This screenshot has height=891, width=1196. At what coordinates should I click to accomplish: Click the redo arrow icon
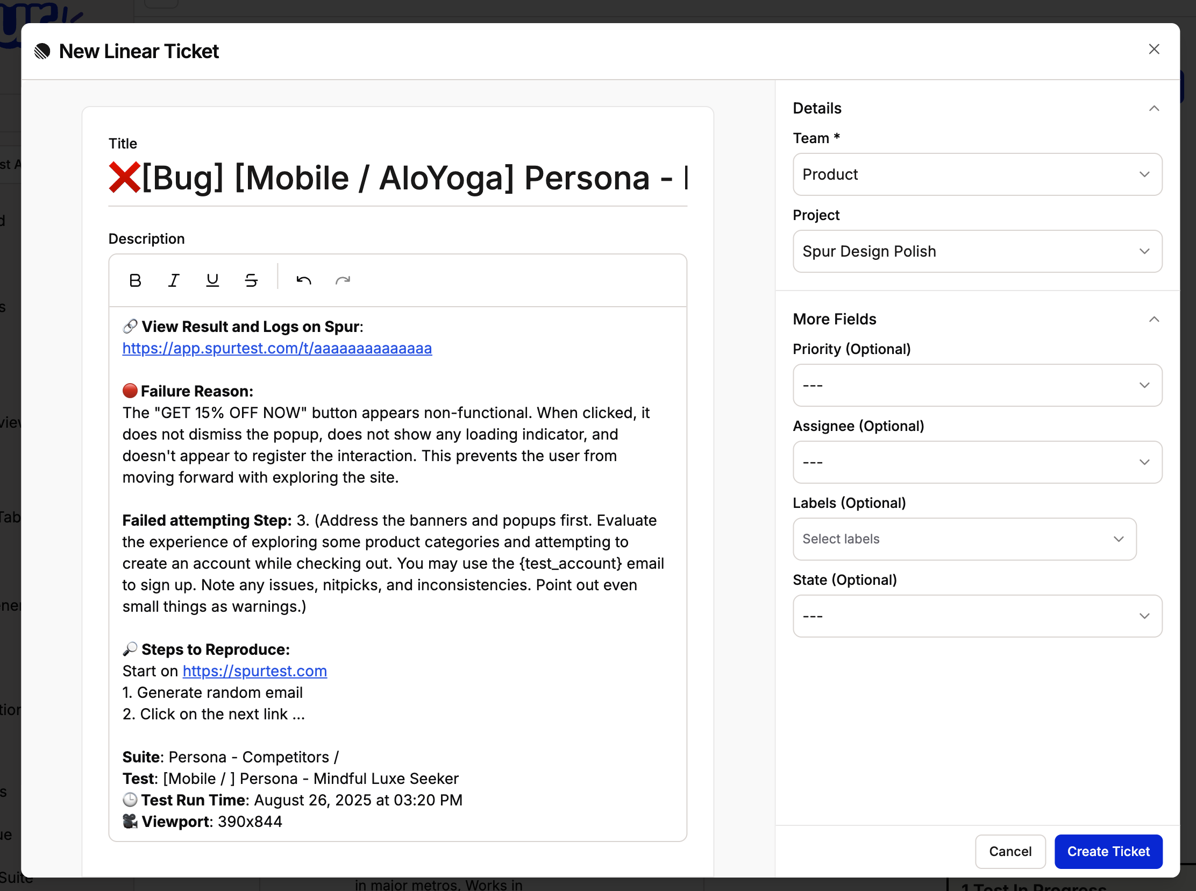pyautogui.click(x=343, y=280)
